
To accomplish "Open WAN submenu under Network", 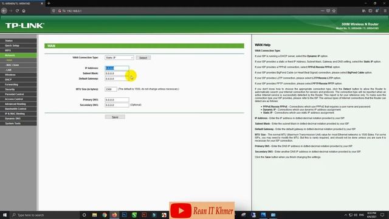I will click(x=18, y=60).
